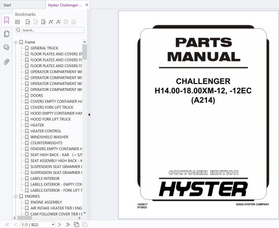
Task: Select the AIR INTAKE HEATER TIER I bookmark
Action: 56,208
